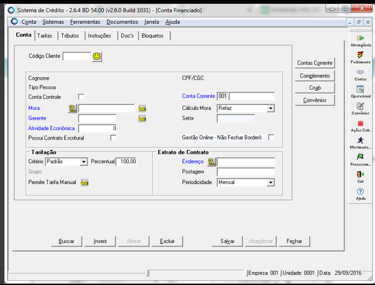Toggle the Conta Controle checkbox
This screenshot has width=375, height=285.
click(x=81, y=97)
